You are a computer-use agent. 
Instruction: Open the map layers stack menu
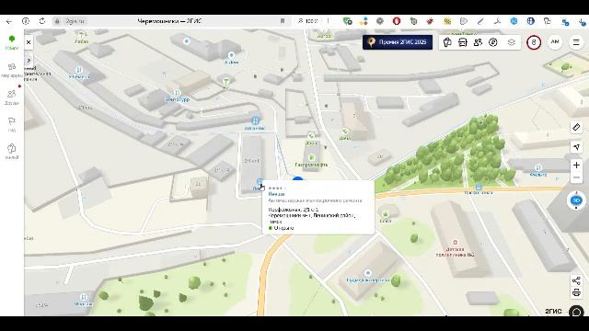click(x=512, y=42)
